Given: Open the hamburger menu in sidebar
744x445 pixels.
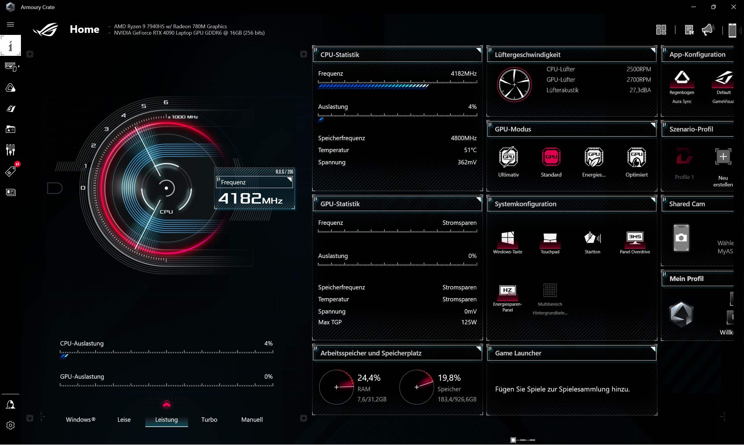Looking at the screenshot, I should [10, 24].
